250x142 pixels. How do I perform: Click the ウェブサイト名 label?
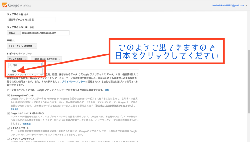[x=15, y=14]
